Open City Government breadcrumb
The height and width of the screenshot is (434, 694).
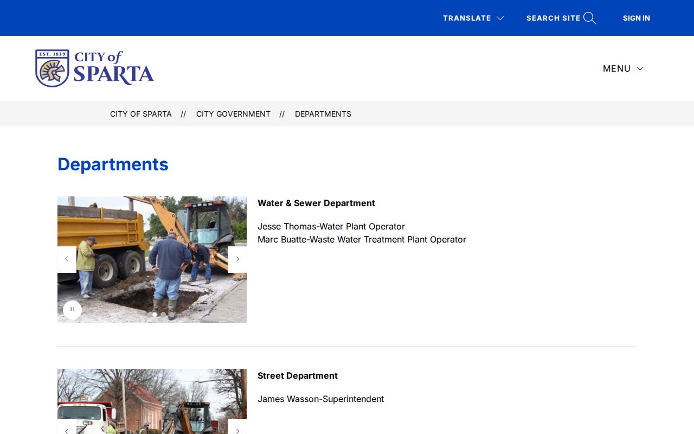233,114
